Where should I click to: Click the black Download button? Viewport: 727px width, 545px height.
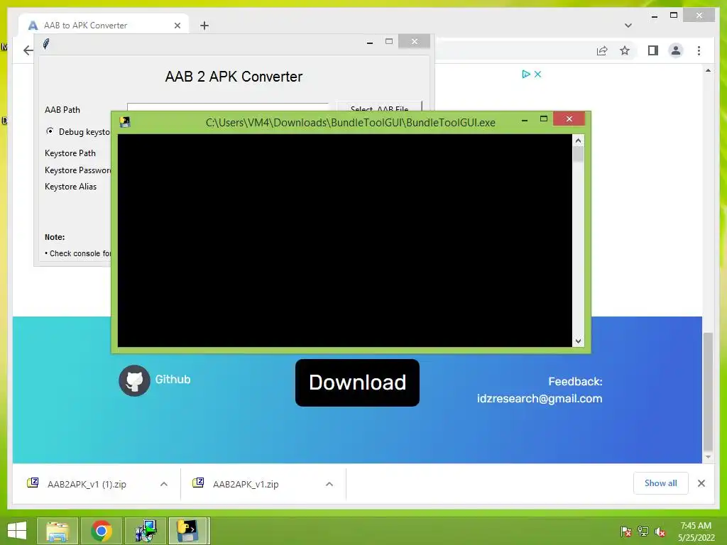coord(357,382)
